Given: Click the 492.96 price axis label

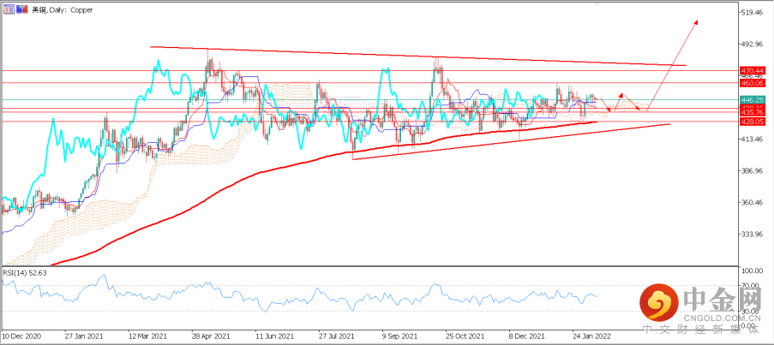Looking at the screenshot, I should (x=753, y=45).
